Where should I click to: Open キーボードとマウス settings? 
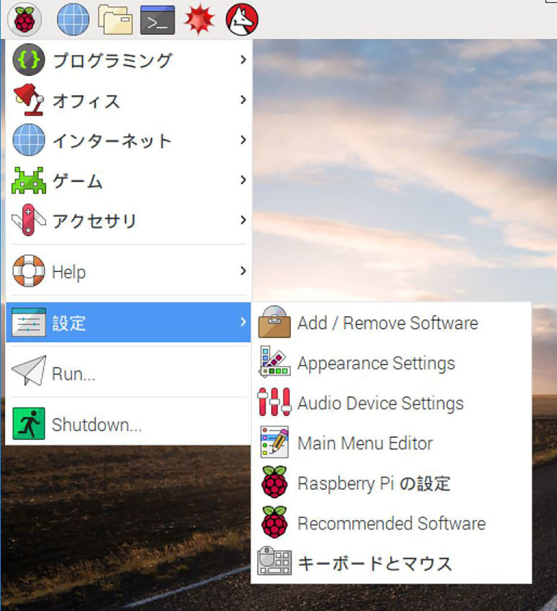[x=374, y=563]
